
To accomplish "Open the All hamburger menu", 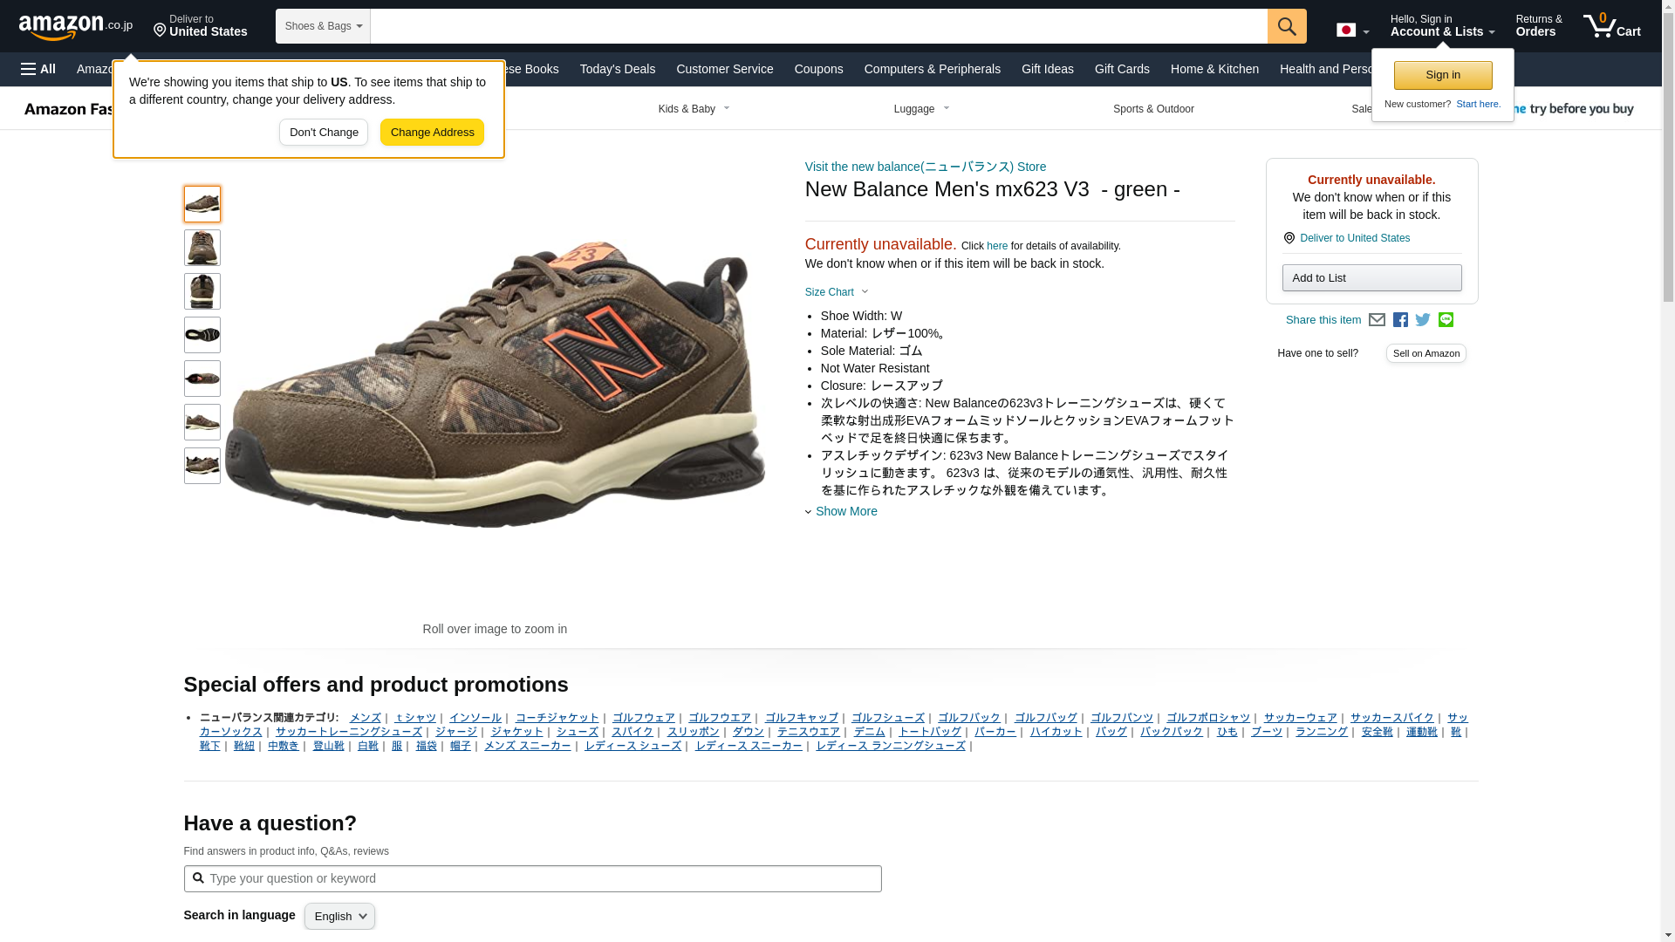I will (38, 69).
